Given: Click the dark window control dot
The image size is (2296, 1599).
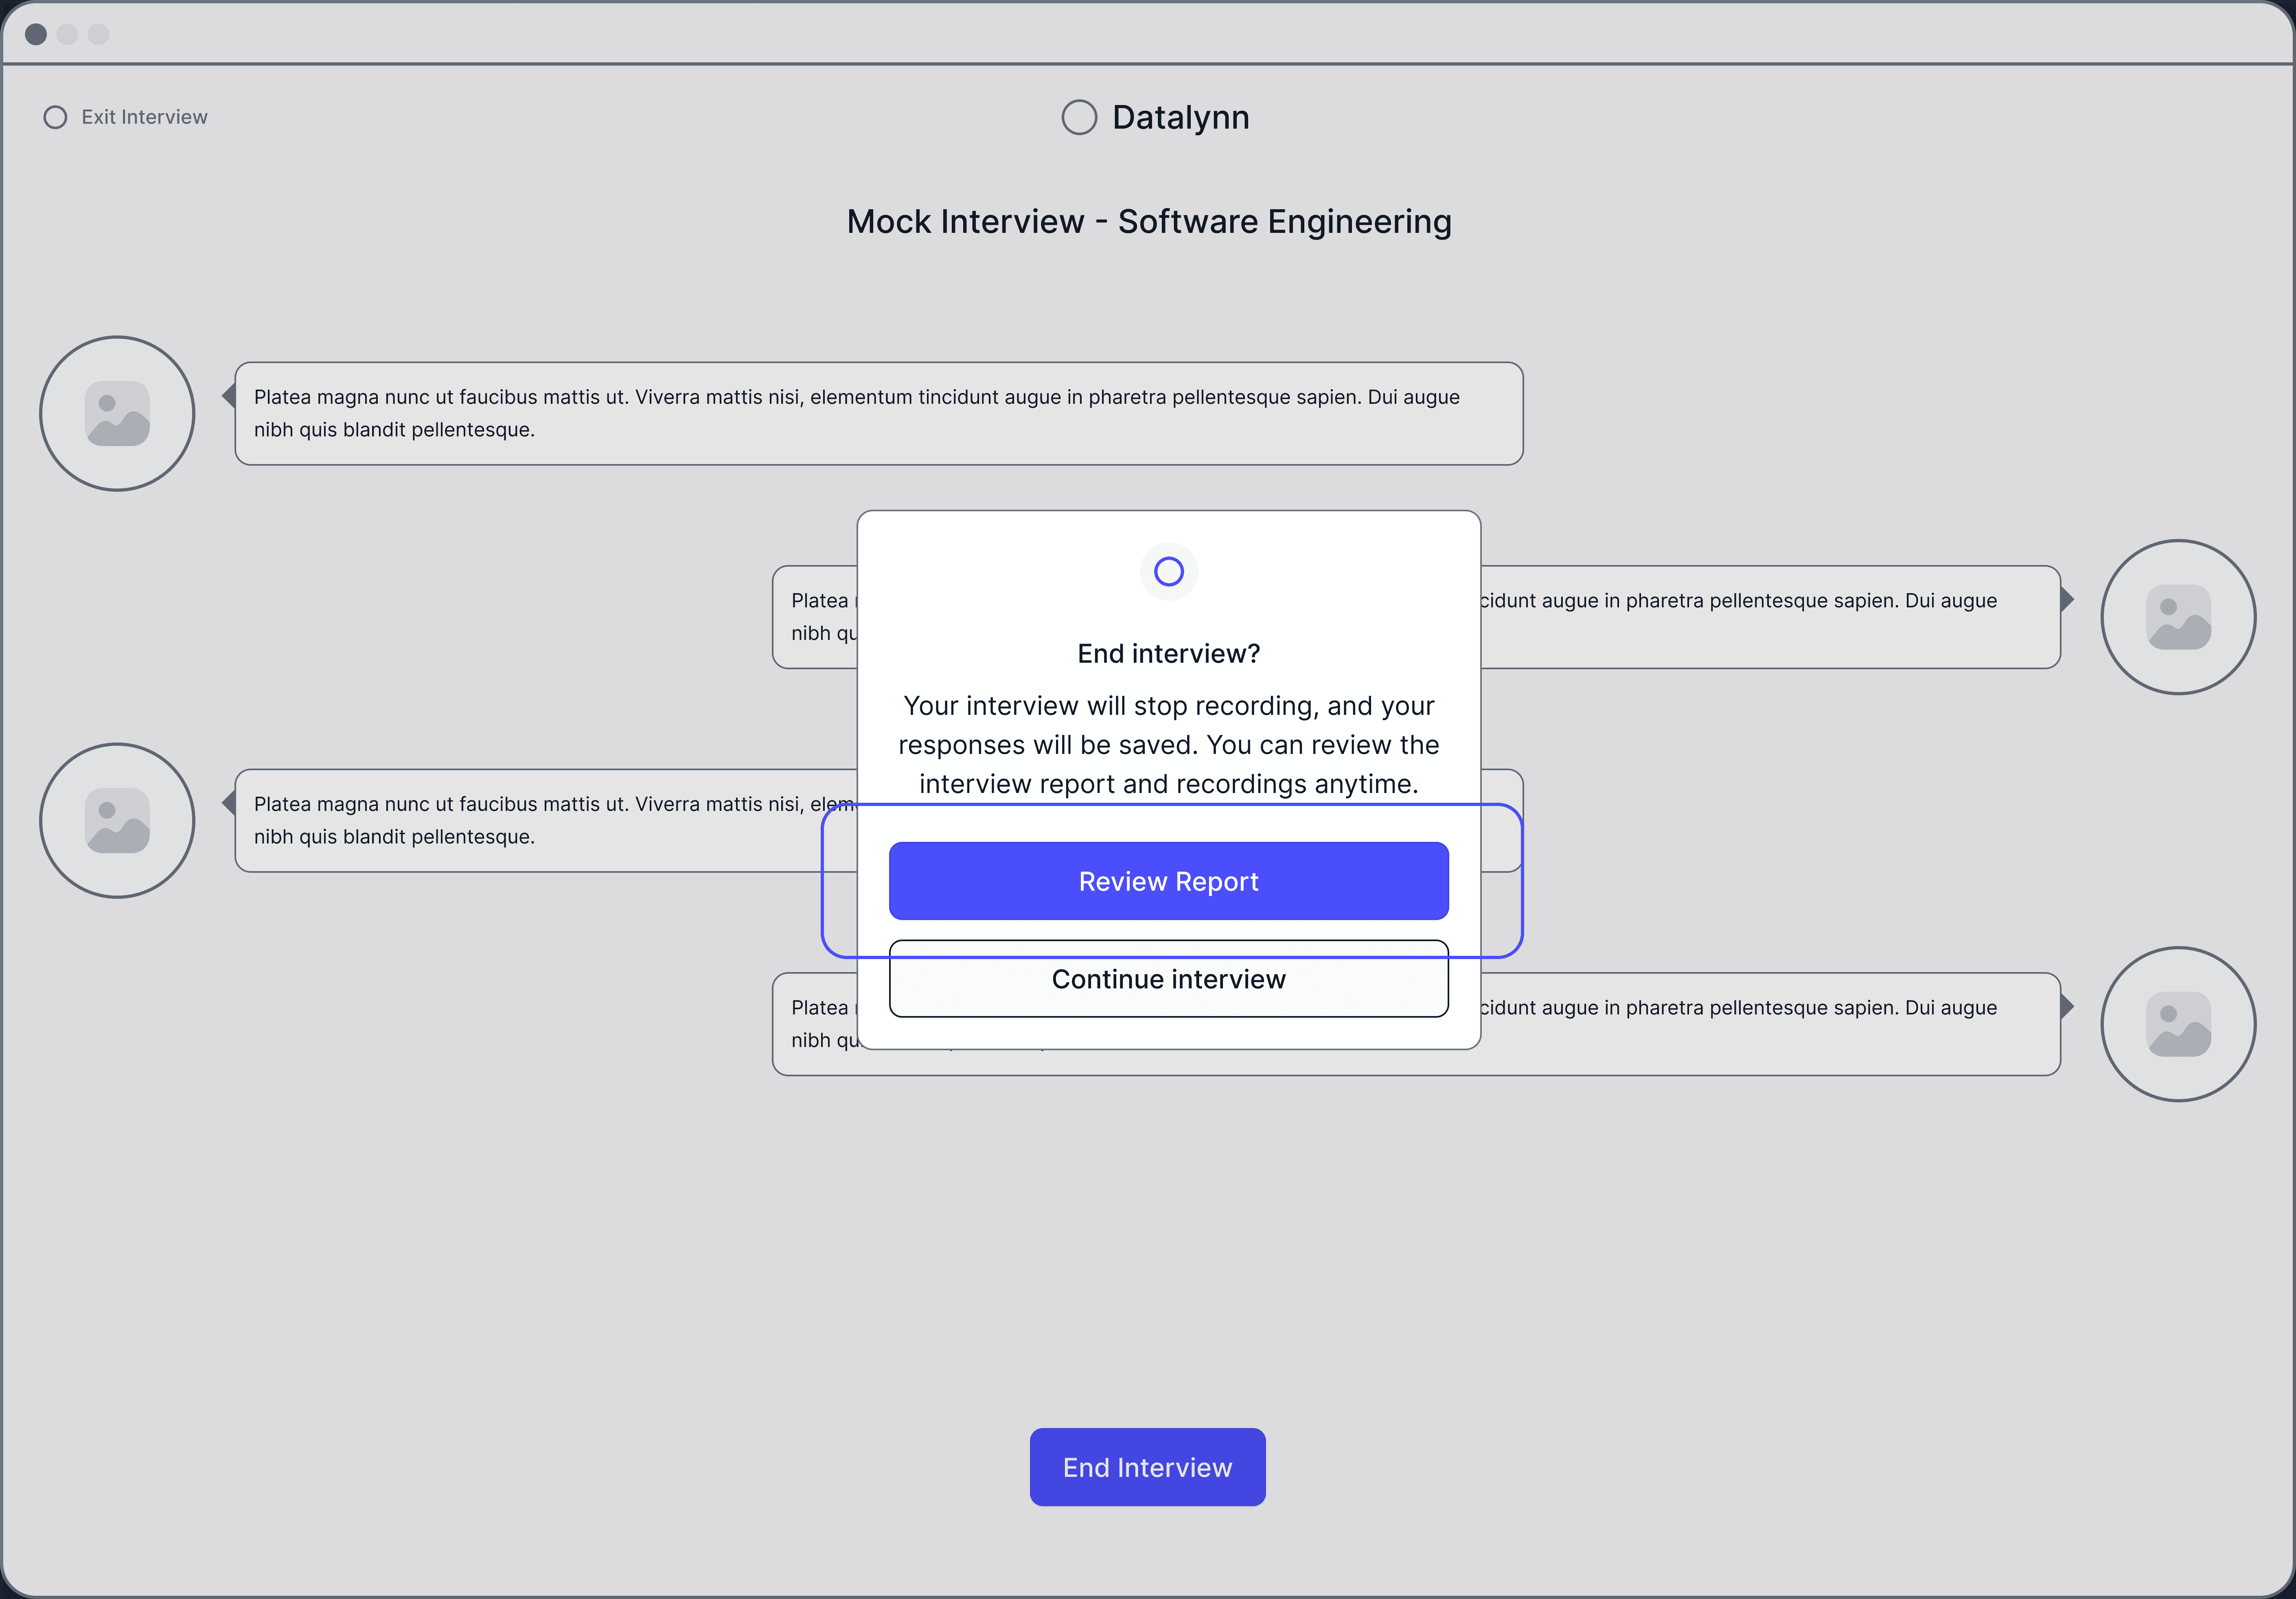Looking at the screenshot, I should point(36,34).
